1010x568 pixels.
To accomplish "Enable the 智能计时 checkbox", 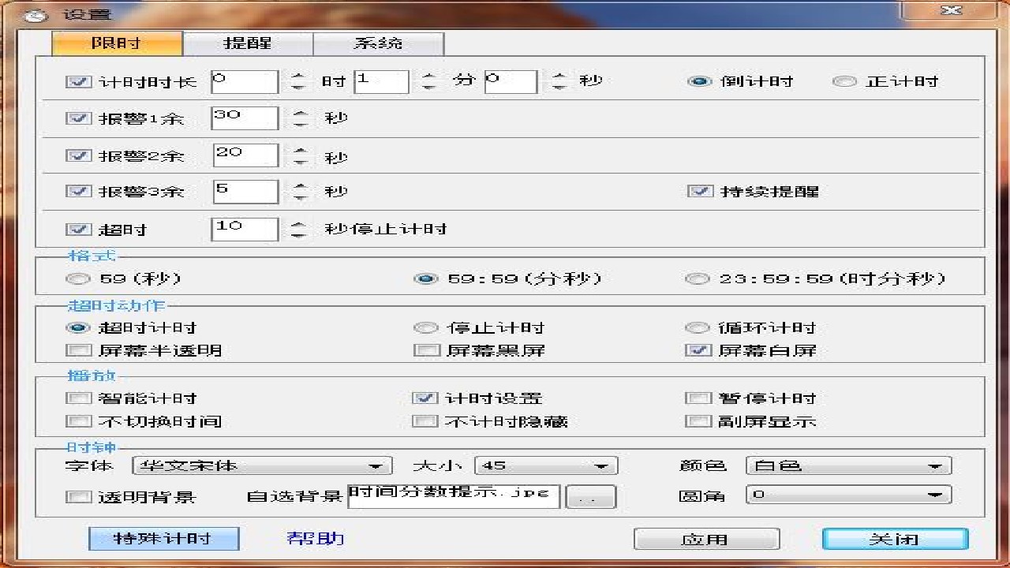I will 78,398.
